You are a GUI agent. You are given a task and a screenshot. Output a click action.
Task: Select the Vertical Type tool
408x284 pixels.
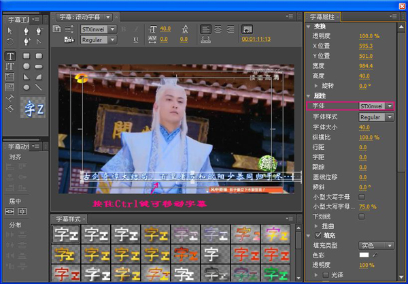[x=10, y=67]
